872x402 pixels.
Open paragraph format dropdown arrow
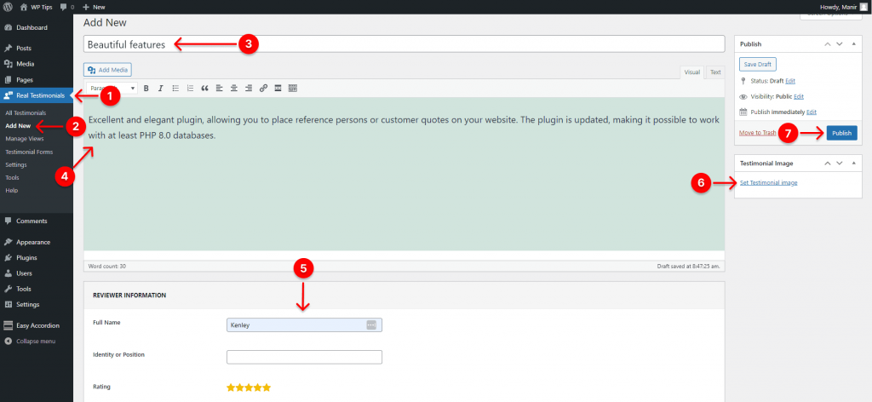[133, 88]
